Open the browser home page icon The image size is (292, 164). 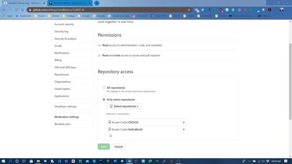click(x=22, y=10)
